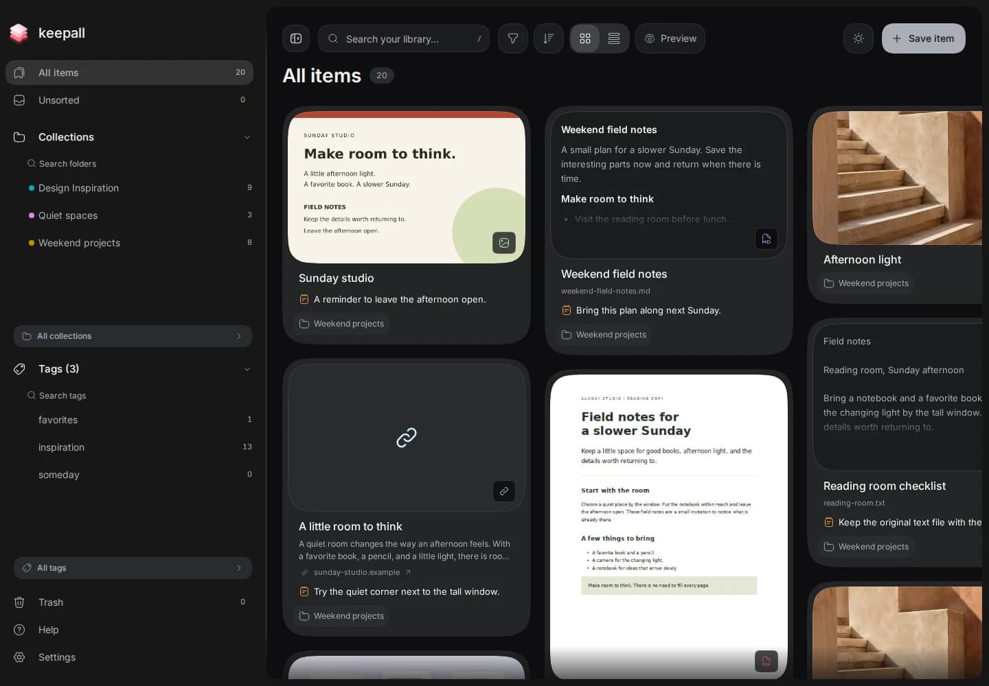Open the sort order icon
Screen dimensions: 989x686
[549, 38]
